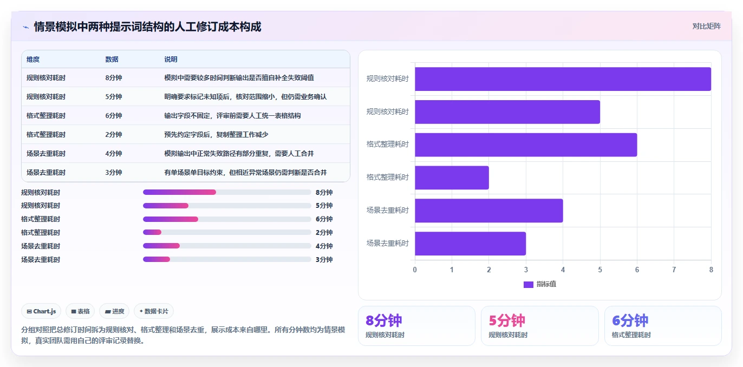The height and width of the screenshot is (367, 743).
Task: Click the chart bar reaching value 3
Action: [470, 244]
